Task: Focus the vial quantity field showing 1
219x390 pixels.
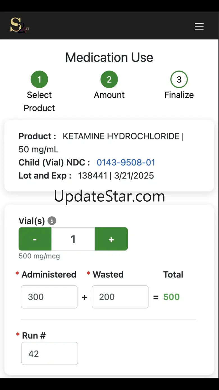Action: [x=73, y=239]
